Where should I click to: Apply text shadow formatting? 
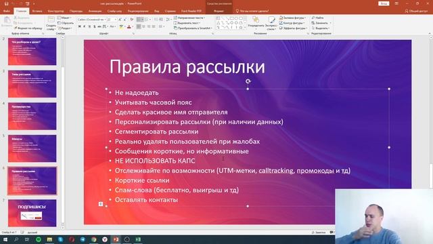pyautogui.click(x=95, y=26)
